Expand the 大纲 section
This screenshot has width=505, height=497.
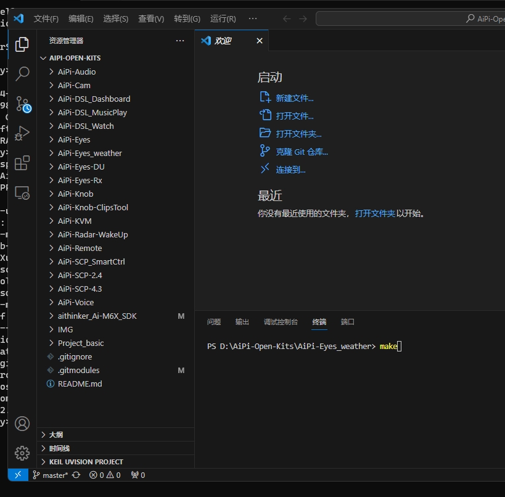pos(116,435)
